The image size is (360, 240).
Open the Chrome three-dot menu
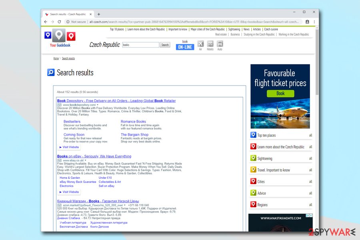click(314, 22)
